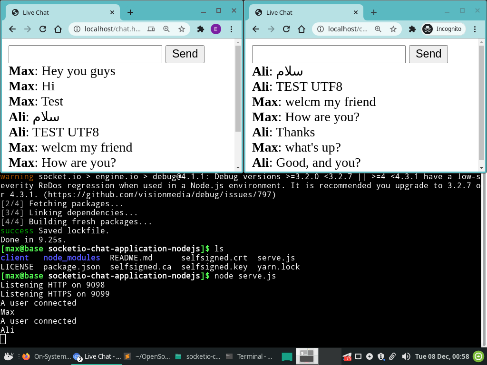Click the bookmark star in left address bar
487x365 pixels.
pos(182,29)
